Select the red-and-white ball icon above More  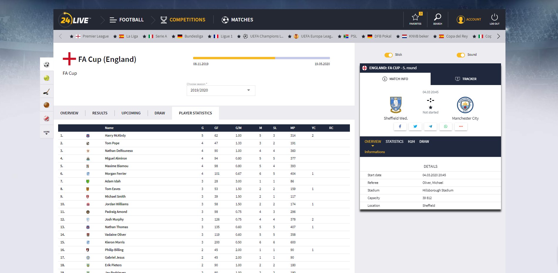coord(46,118)
